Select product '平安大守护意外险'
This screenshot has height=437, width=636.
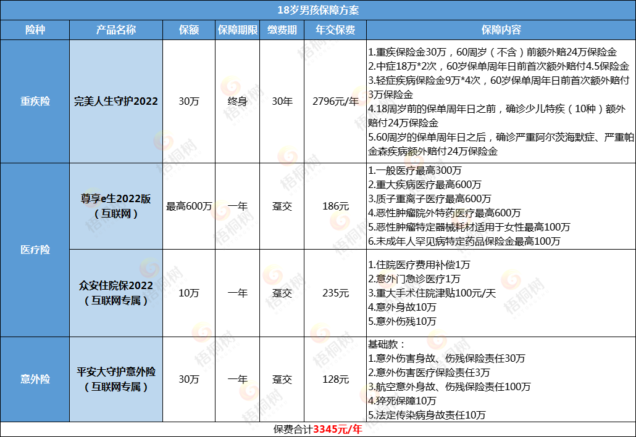click(x=116, y=372)
